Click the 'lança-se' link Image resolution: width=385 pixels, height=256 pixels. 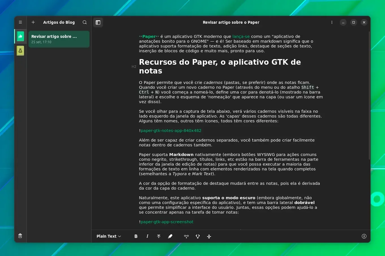pyautogui.click(x=241, y=36)
